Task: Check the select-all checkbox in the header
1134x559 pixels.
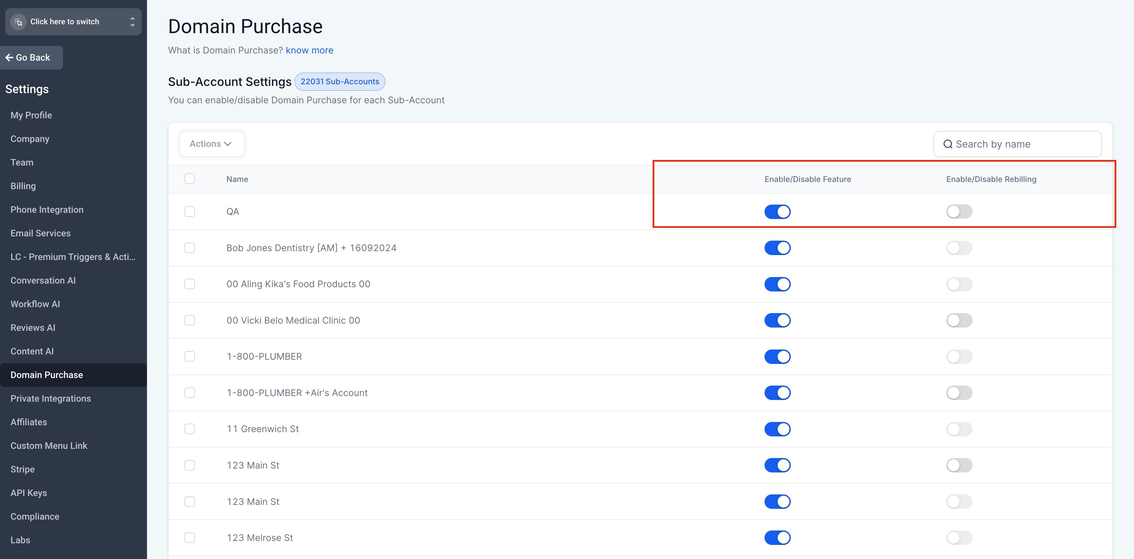Action: tap(190, 179)
